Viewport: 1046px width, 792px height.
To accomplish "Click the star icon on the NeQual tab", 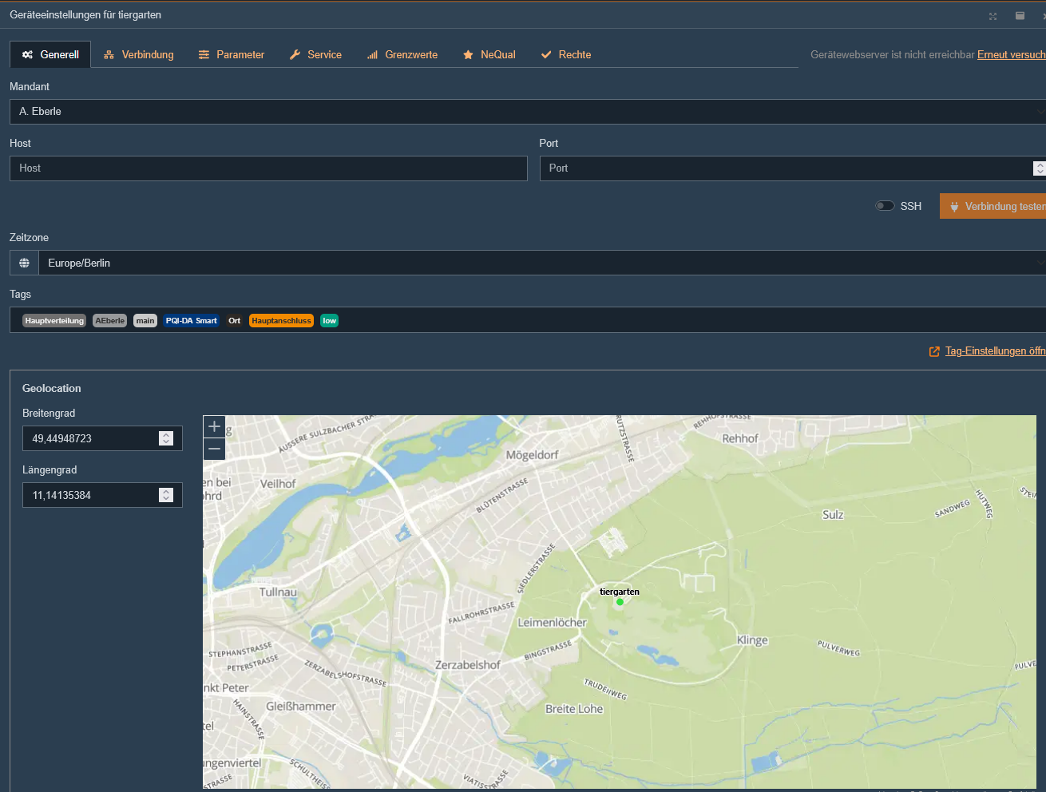I will [468, 54].
